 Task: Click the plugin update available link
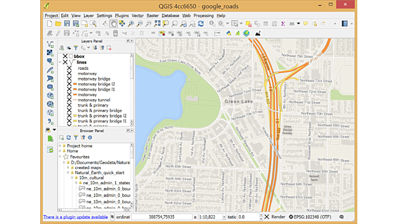(x=75, y=217)
